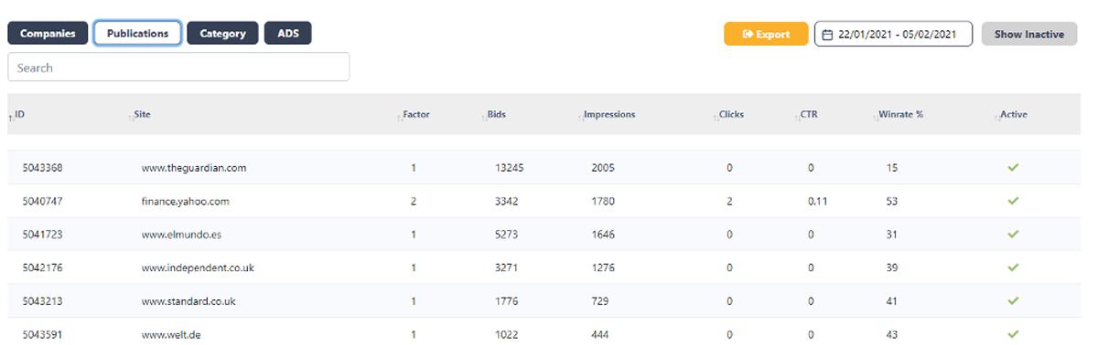Click bids value 13245
This screenshot has width=1098, height=345.
pyautogui.click(x=509, y=168)
